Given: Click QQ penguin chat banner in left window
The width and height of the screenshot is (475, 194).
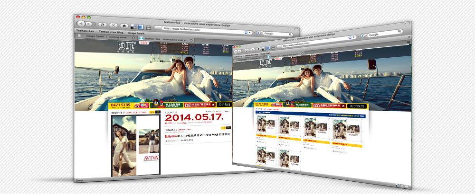Looking at the screenshot, I should point(166,105).
